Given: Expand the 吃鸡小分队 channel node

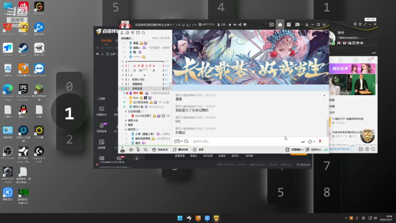Looking at the screenshot, I should pyautogui.click(x=123, y=79).
